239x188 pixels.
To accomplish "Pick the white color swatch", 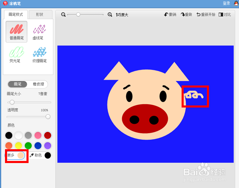I will [x=19, y=135].
